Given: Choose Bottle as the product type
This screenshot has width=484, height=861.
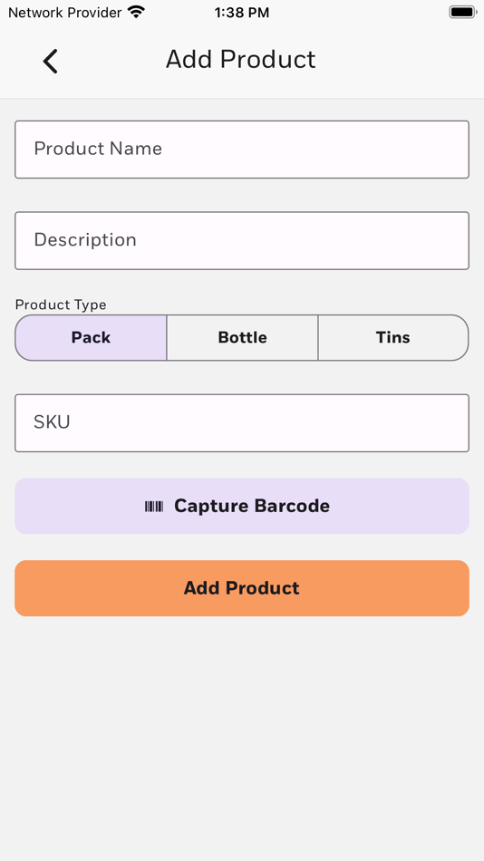Looking at the screenshot, I should click(242, 338).
